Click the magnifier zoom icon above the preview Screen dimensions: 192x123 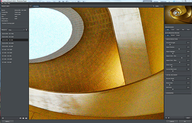pyautogui.click(x=153, y=6)
